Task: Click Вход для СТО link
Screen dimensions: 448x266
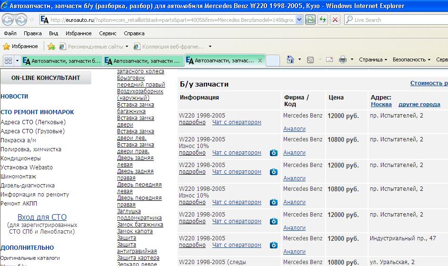Action: coord(42,217)
